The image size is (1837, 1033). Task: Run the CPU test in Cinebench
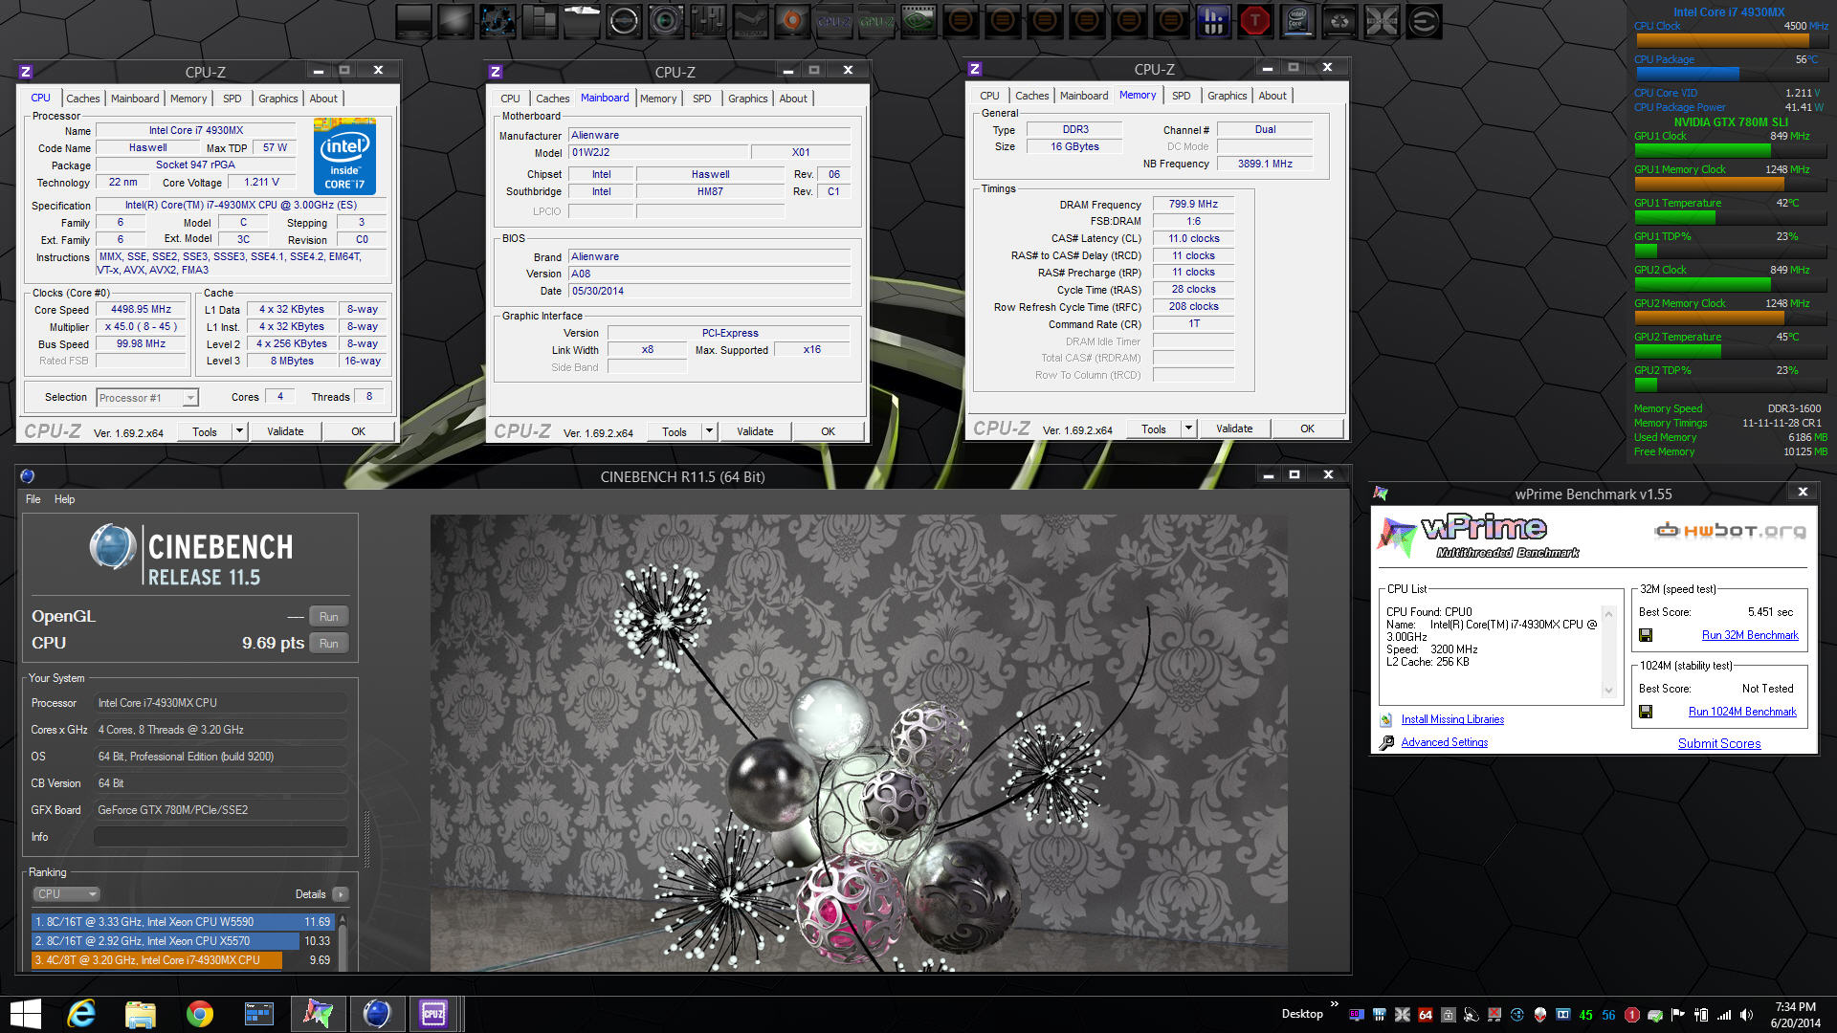[x=329, y=644]
